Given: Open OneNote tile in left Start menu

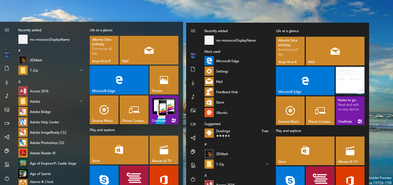Looking at the screenshot, I should point(164,110).
